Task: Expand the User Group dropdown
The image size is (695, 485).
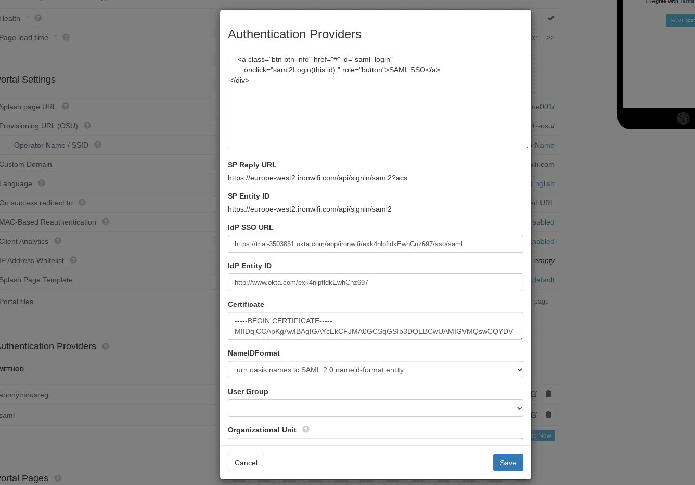Action: click(376, 408)
